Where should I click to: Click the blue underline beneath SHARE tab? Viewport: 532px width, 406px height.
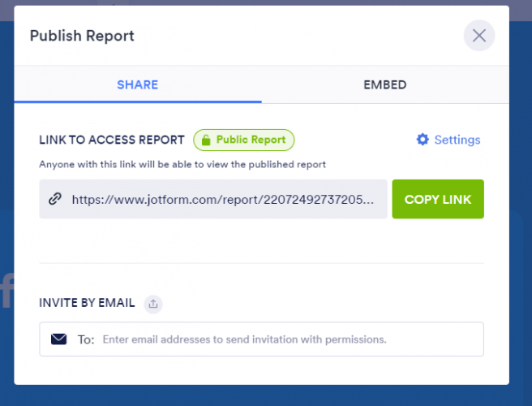point(137,101)
